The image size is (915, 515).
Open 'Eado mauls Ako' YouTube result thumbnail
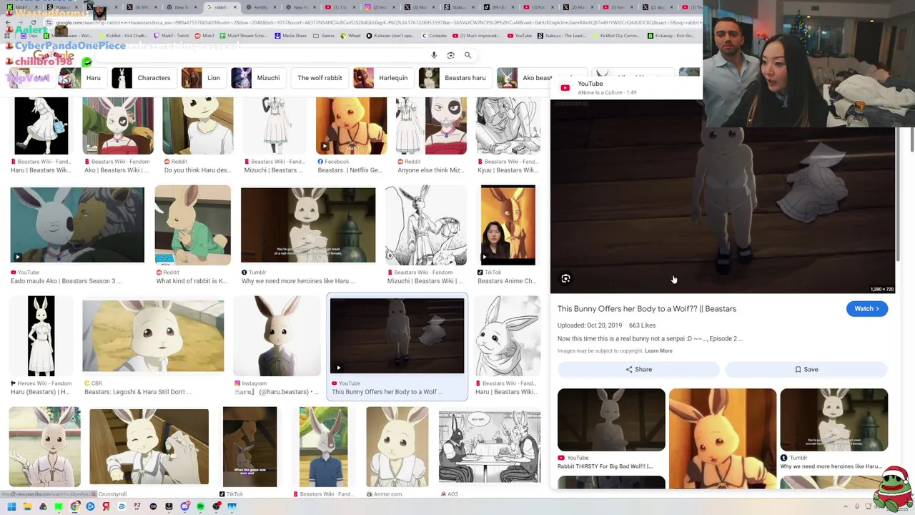(77, 225)
